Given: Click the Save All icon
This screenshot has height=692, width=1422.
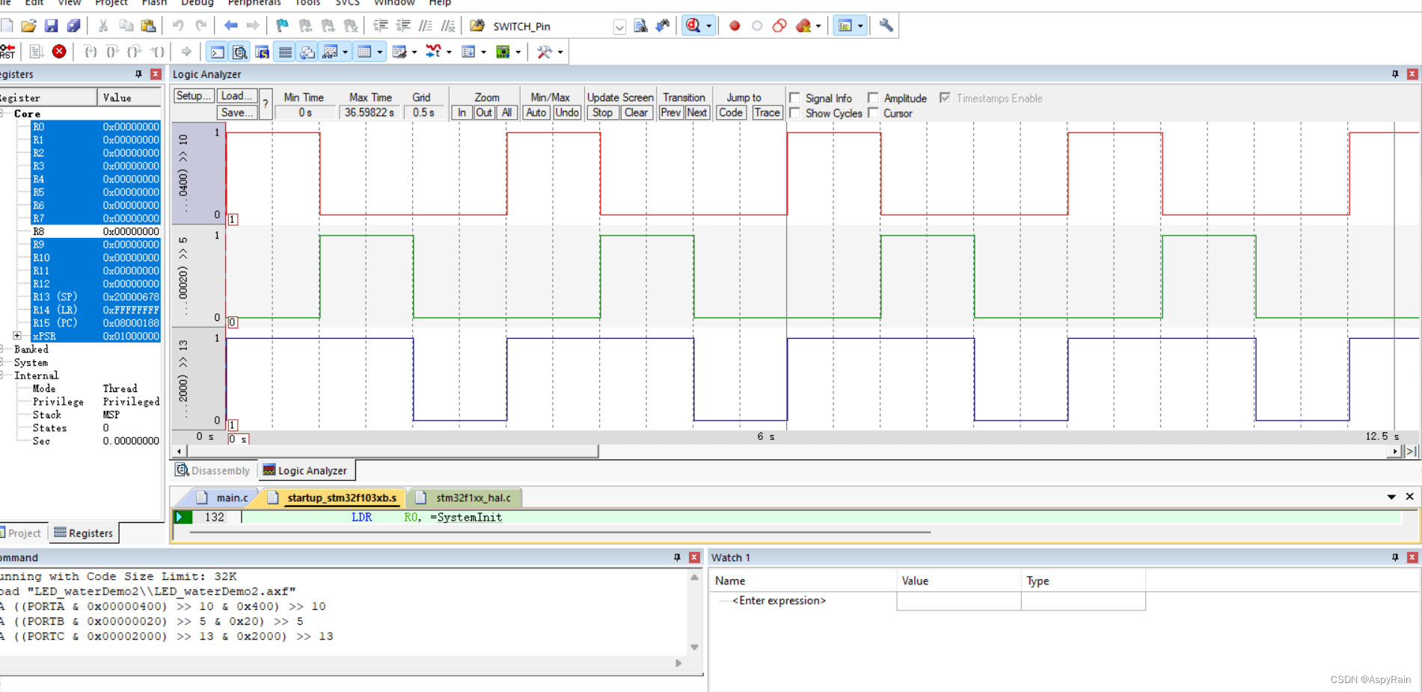Looking at the screenshot, I should [x=73, y=26].
